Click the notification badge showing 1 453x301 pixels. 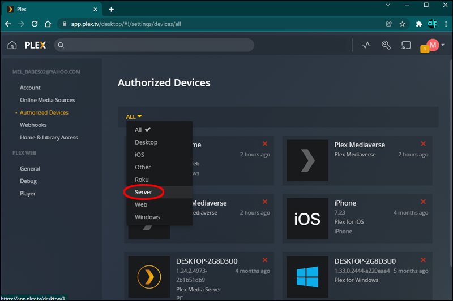coord(425,49)
